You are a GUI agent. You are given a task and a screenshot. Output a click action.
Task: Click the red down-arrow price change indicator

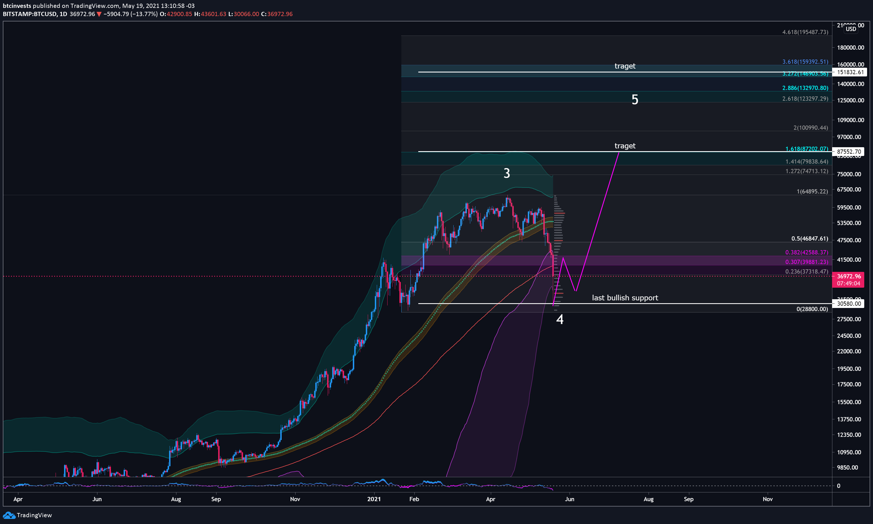click(99, 14)
